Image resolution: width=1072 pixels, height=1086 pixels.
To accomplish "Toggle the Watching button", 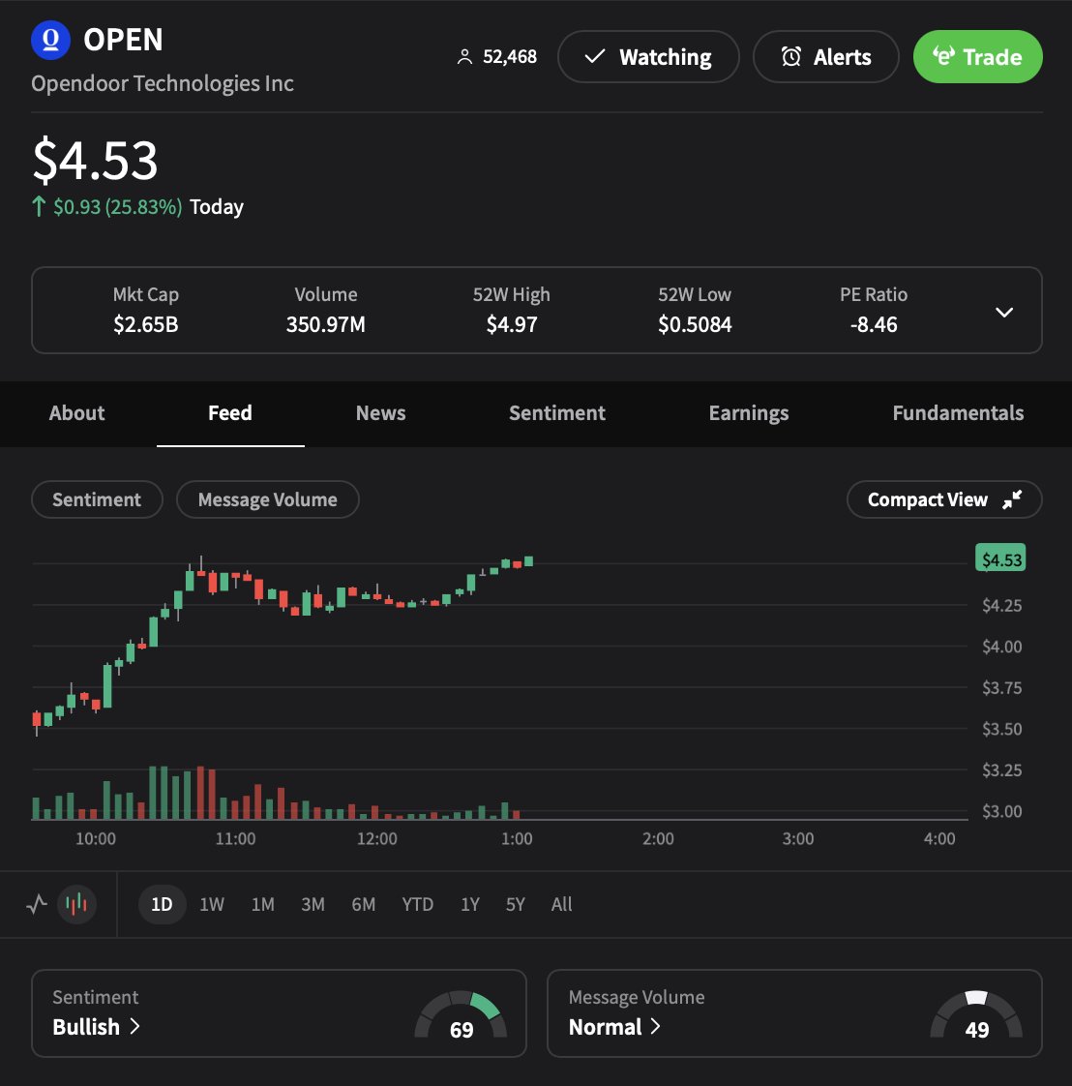I will pos(648,57).
